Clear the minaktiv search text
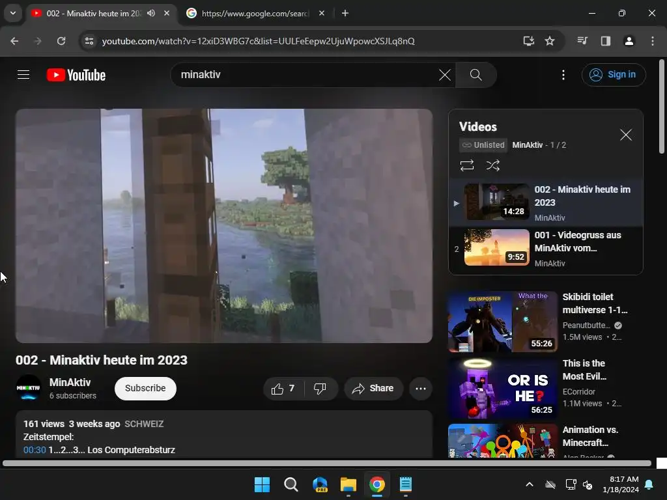 coord(444,75)
